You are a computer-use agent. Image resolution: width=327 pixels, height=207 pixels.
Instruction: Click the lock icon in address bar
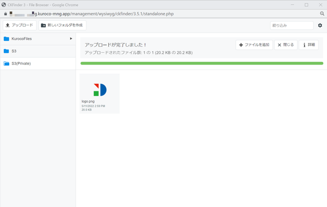[5, 14]
